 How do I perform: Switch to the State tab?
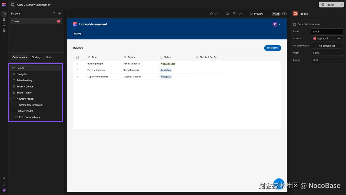tap(49, 57)
